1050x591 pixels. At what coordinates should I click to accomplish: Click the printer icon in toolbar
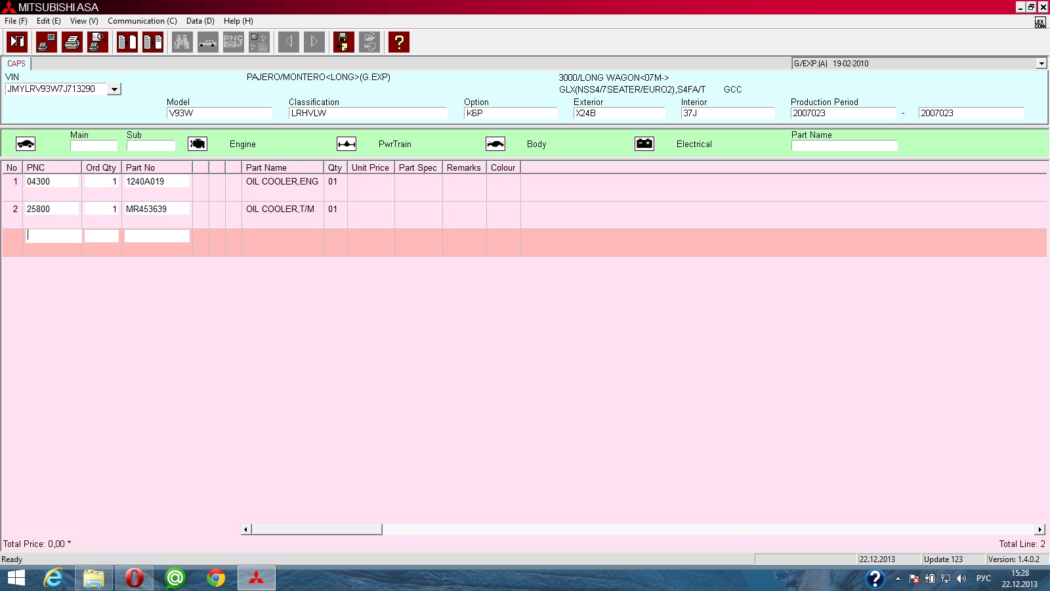[72, 42]
